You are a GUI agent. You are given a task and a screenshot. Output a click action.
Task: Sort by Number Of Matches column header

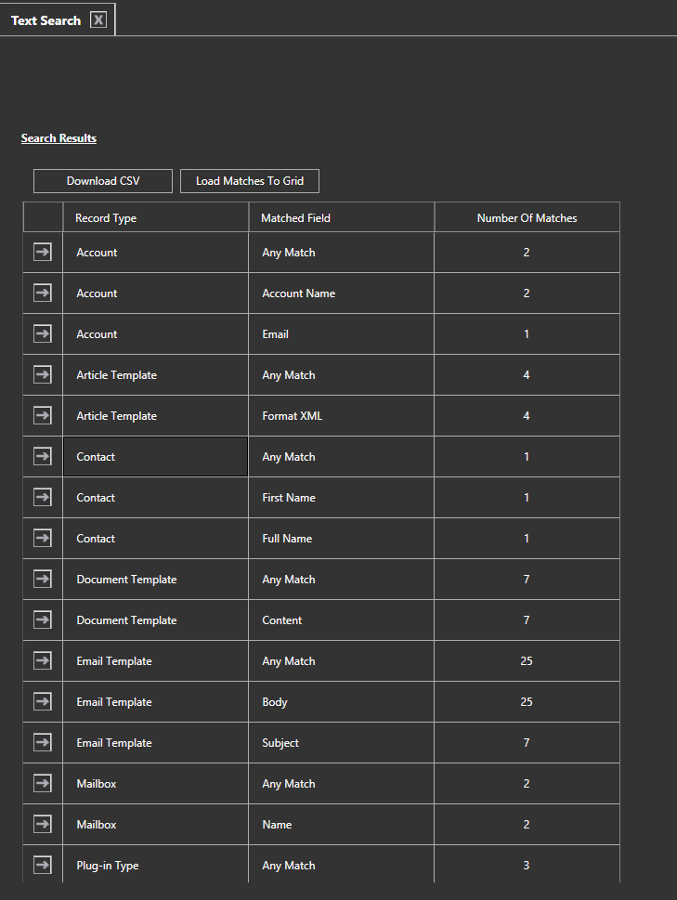527,218
